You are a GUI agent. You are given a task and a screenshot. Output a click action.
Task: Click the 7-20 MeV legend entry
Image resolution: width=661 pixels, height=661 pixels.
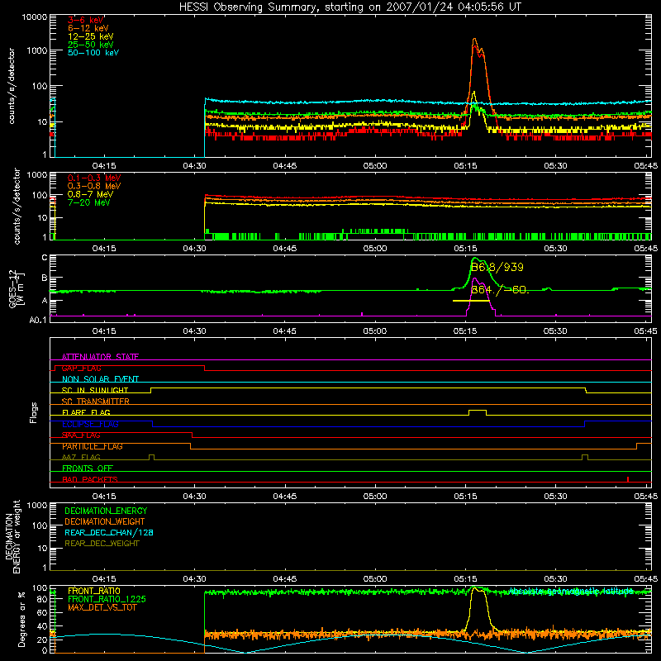(x=88, y=202)
